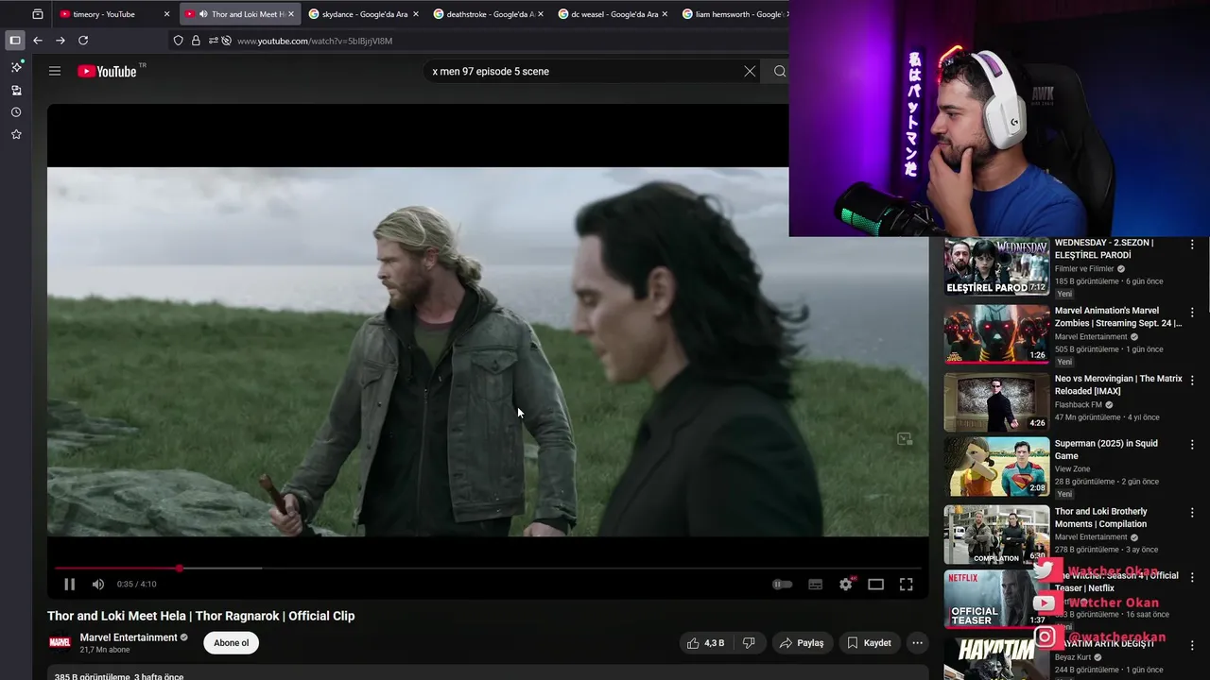Like the video (4,3 B)
The height and width of the screenshot is (680, 1210).
pos(706,643)
